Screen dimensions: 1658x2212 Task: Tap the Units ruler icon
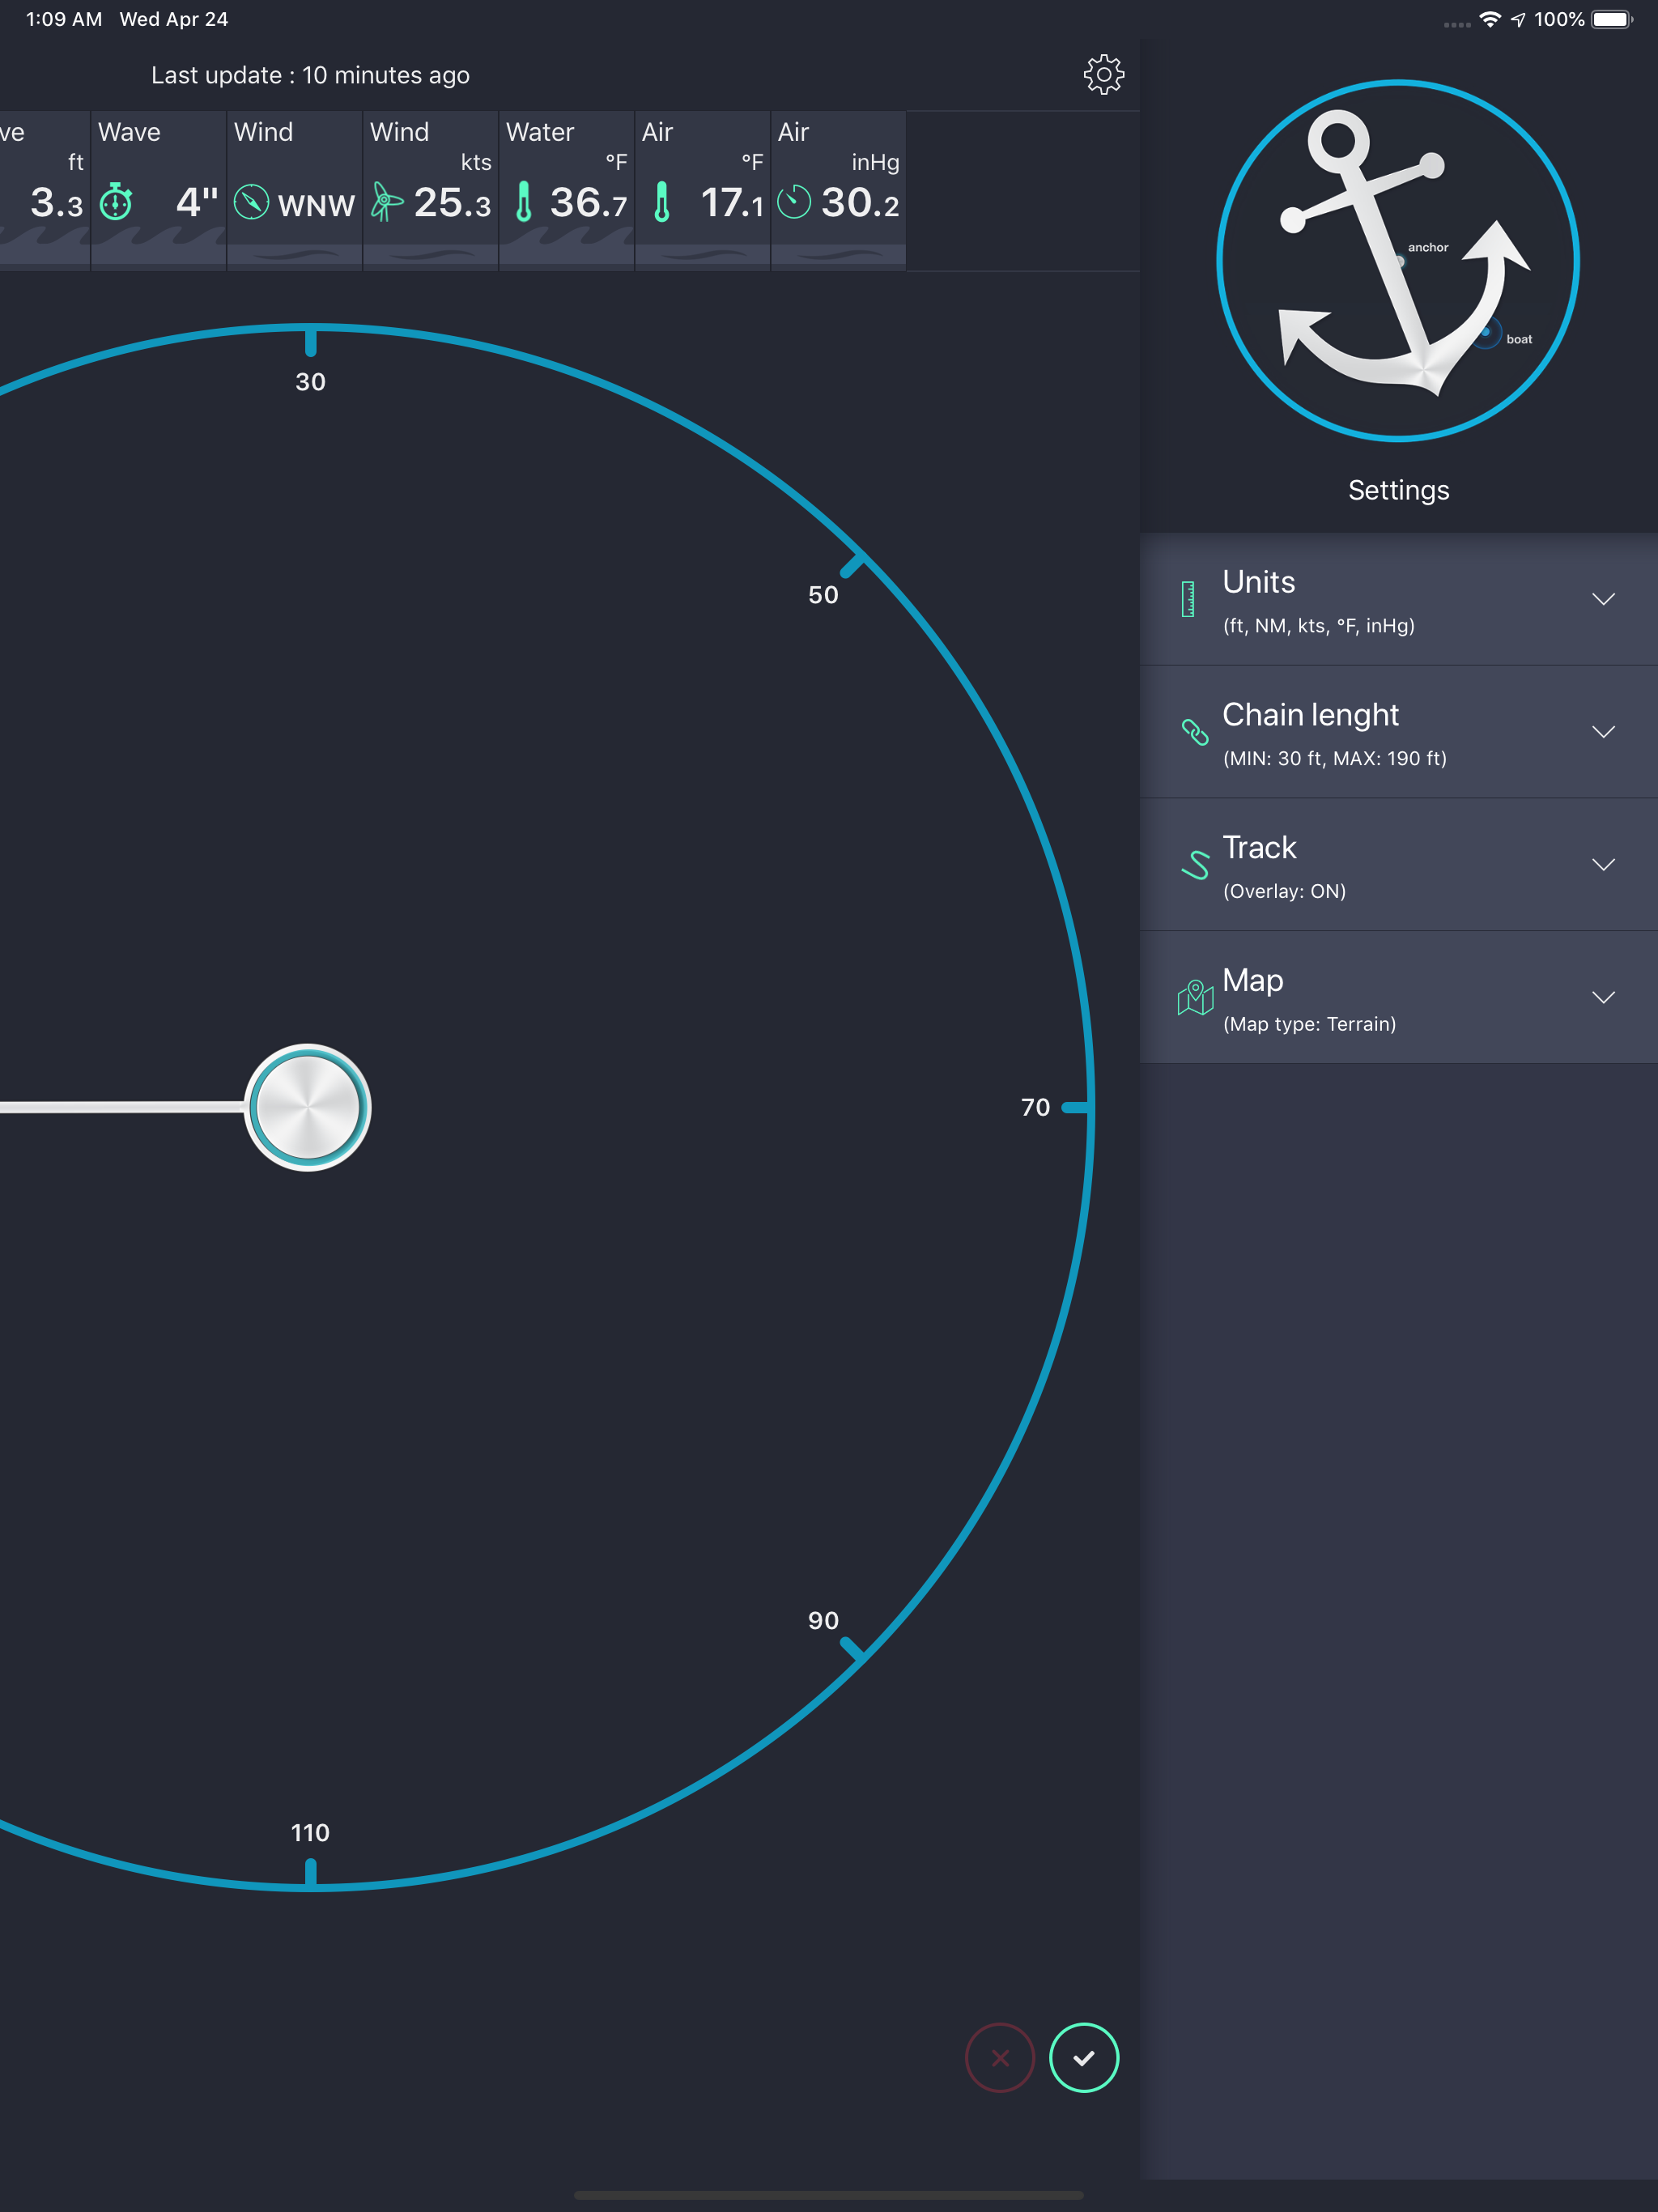coord(1188,599)
